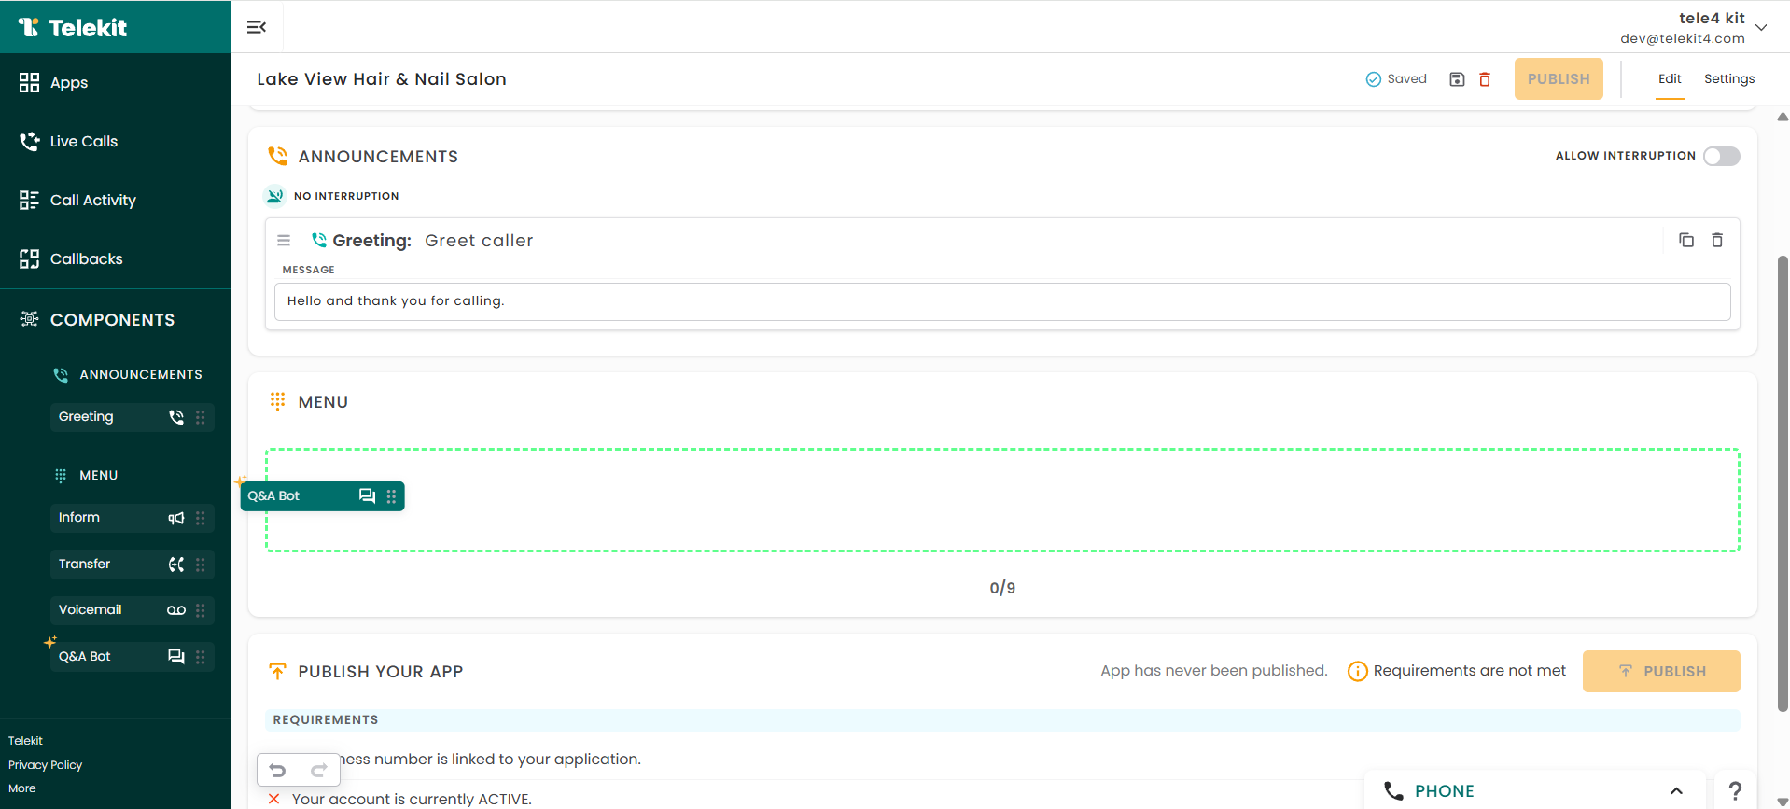Click the MENU section keypad icon
Viewport: 1790px width, 809px height.
coord(277,401)
